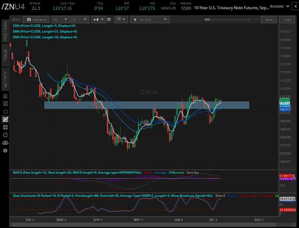Viewport: 299px width, 228px height.
Task: Expand the No Tool drawing dropdown
Action: (x=149, y=19)
